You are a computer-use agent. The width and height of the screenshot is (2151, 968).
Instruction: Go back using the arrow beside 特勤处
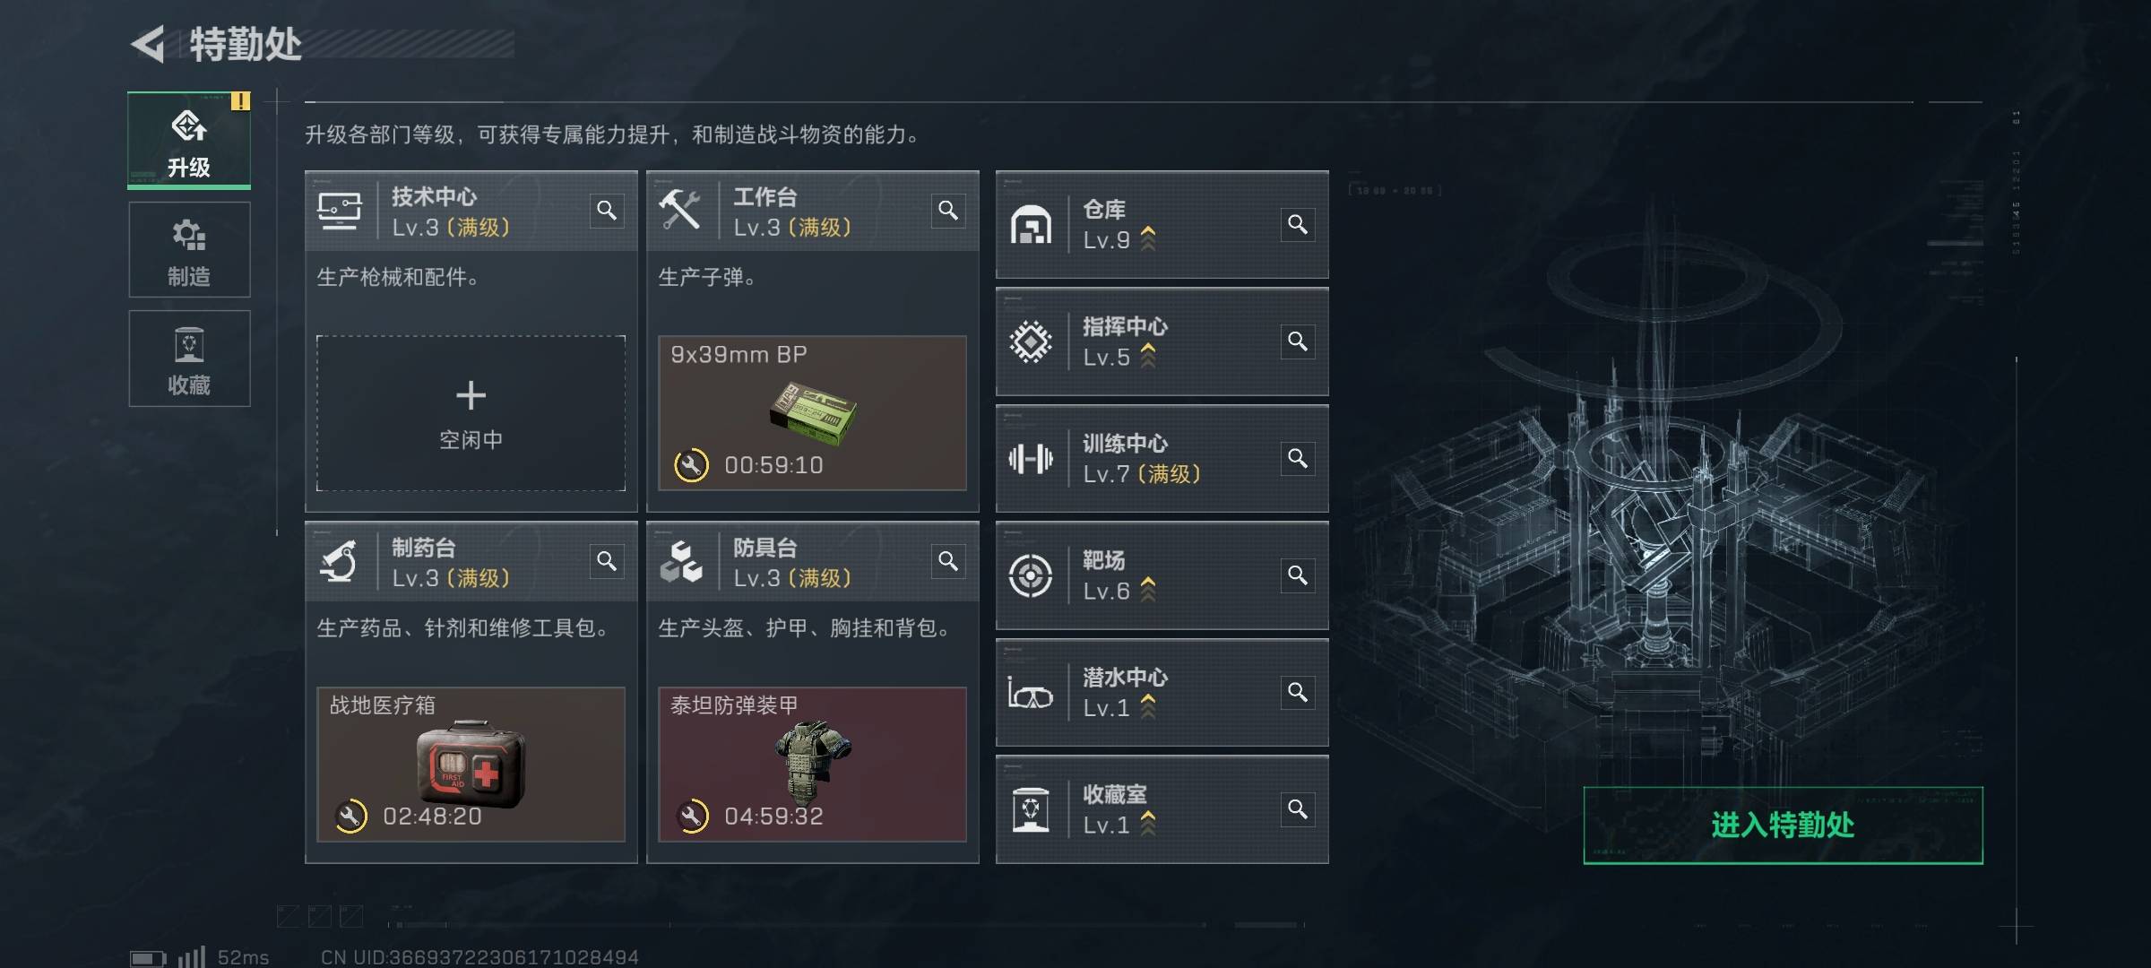coord(149,44)
